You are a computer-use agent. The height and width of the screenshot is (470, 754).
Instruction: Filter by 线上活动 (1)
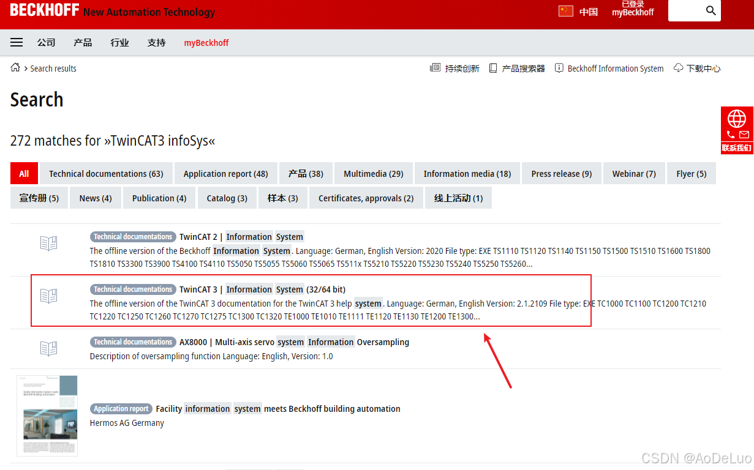[x=459, y=198]
